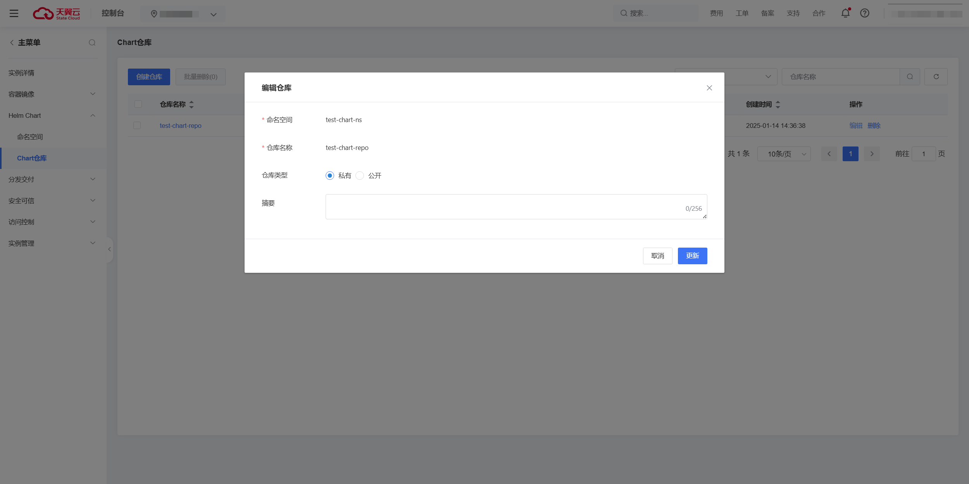Viewport: 969px width, 484px height.
Task: Open the 命名空间 sidebar item
Action: coord(30,137)
